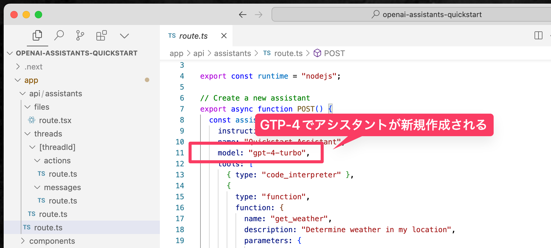Collapse the app folder

pyautogui.click(x=18, y=80)
